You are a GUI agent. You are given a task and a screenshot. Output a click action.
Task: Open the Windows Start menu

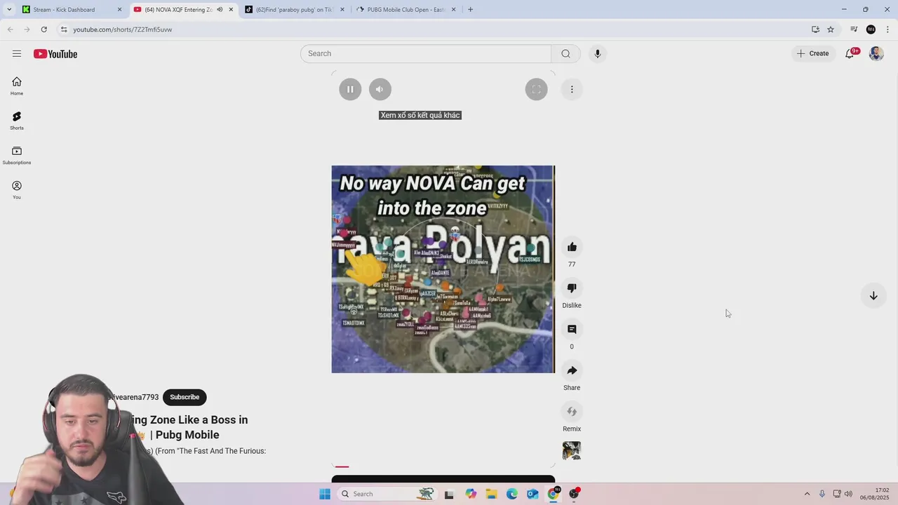(325, 494)
